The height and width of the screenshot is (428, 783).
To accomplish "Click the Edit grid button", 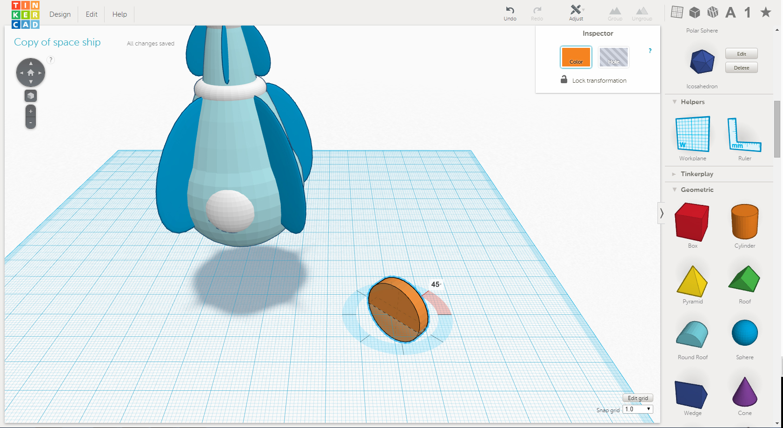I will click(638, 398).
